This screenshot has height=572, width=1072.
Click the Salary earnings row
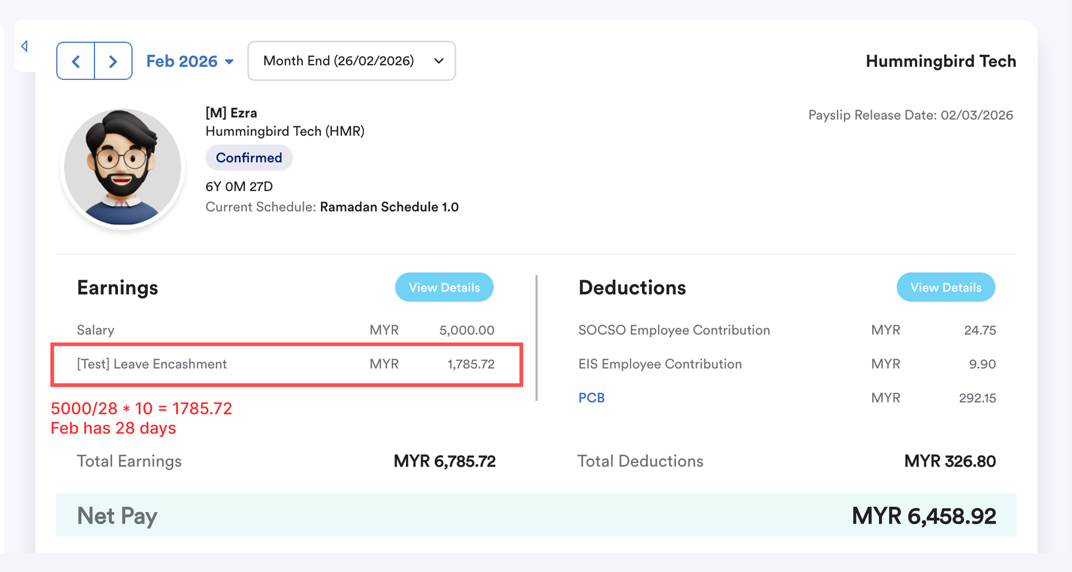pyautogui.click(x=285, y=330)
